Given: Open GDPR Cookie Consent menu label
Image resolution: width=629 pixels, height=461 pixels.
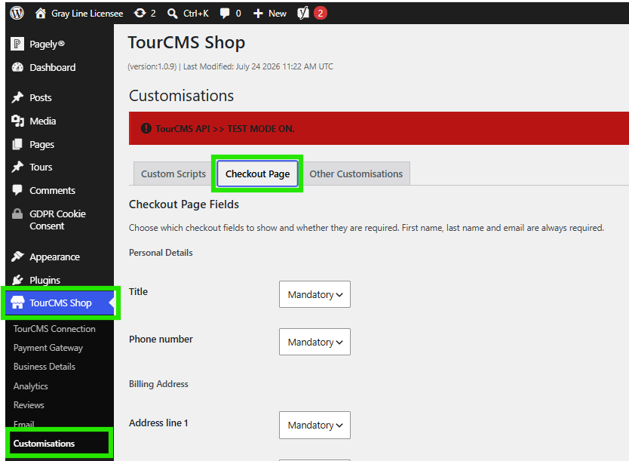Looking at the screenshot, I should [x=58, y=220].
